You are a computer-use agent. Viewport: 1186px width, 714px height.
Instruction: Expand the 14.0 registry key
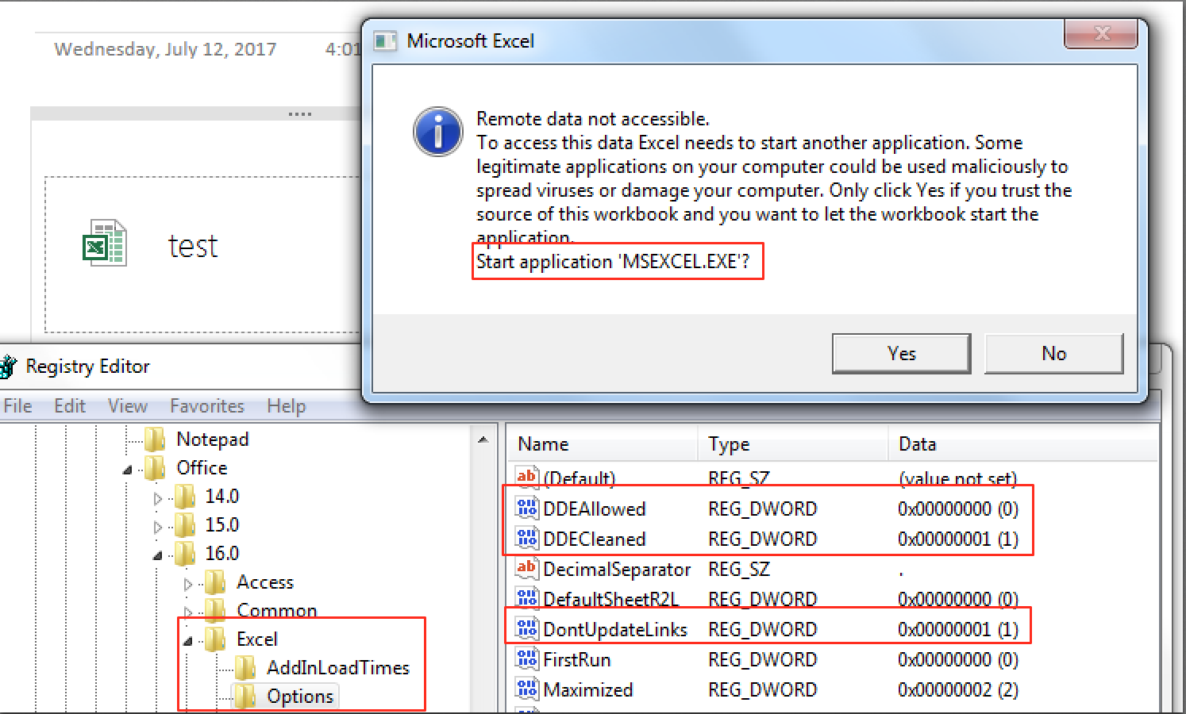(157, 498)
